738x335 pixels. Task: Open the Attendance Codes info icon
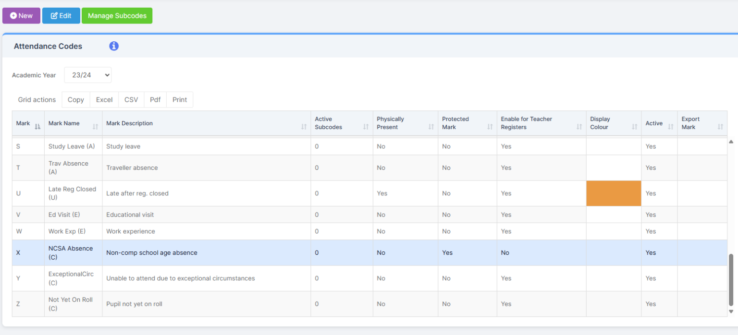coord(114,46)
